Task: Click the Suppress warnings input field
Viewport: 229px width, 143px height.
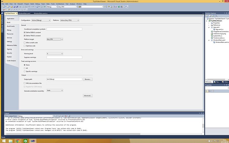Action: coord(64,57)
